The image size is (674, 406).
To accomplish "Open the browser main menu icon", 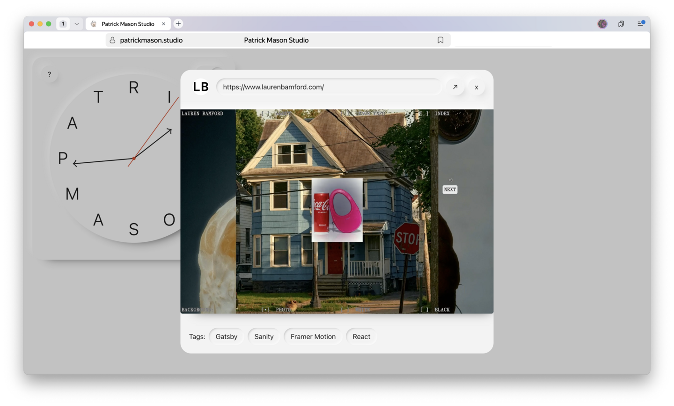I will [x=641, y=23].
